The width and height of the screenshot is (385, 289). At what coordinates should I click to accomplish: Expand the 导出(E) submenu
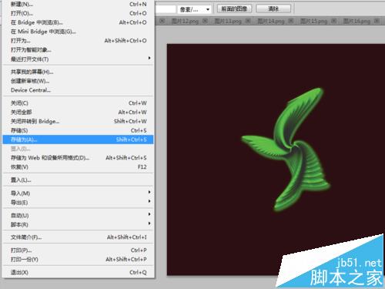[x=78, y=203]
